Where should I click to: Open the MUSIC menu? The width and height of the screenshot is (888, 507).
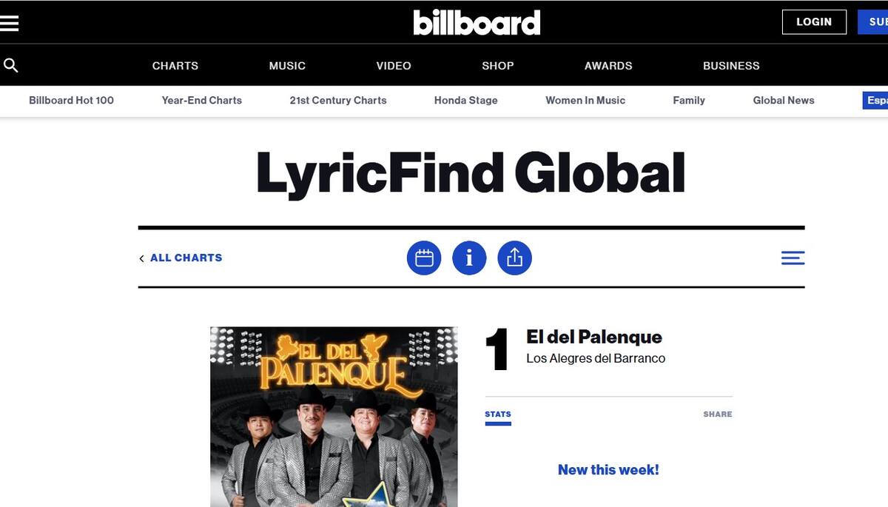tap(287, 65)
